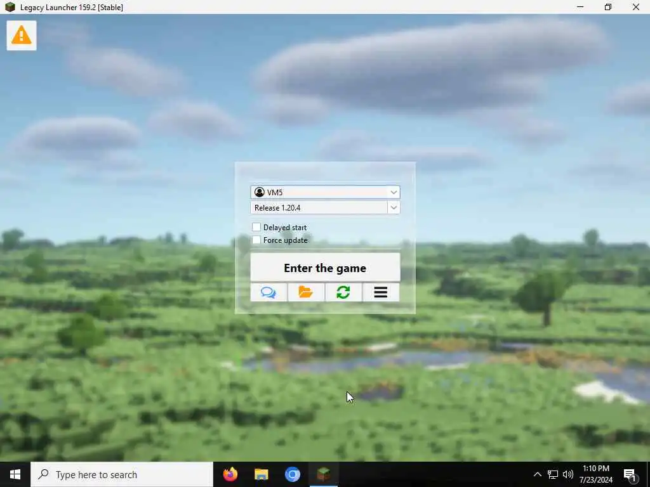This screenshot has height=487, width=650.
Task: Click the orange warning notice icon
Action: click(22, 36)
